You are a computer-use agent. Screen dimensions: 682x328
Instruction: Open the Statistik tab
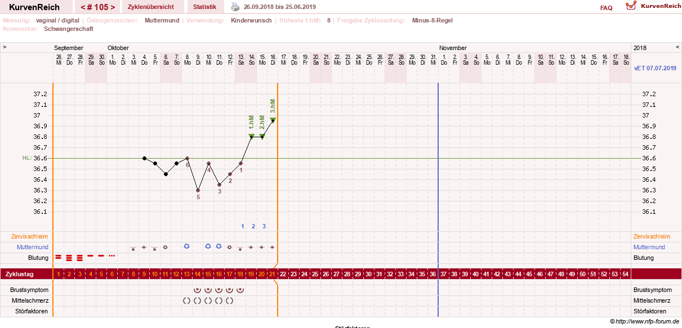204,7
